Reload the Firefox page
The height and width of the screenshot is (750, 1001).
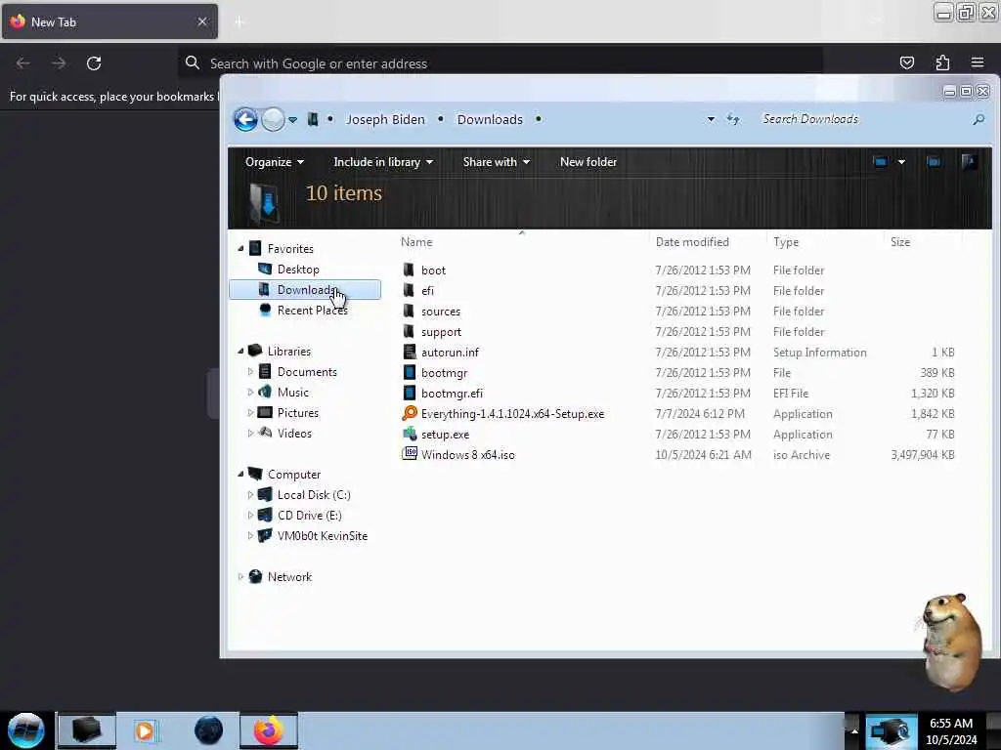pos(94,63)
